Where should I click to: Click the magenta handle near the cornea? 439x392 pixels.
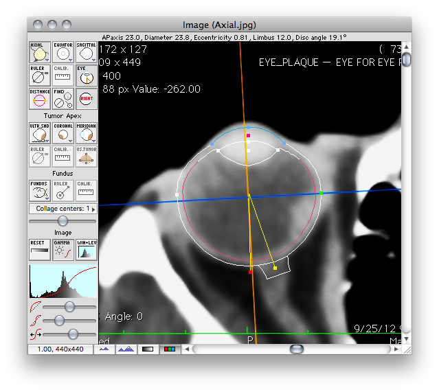click(248, 136)
